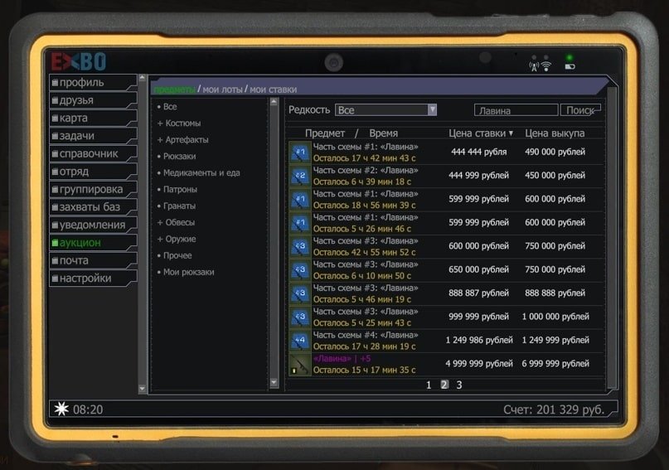Switch to the мои ставки tab
The image size is (669, 470).
click(273, 90)
